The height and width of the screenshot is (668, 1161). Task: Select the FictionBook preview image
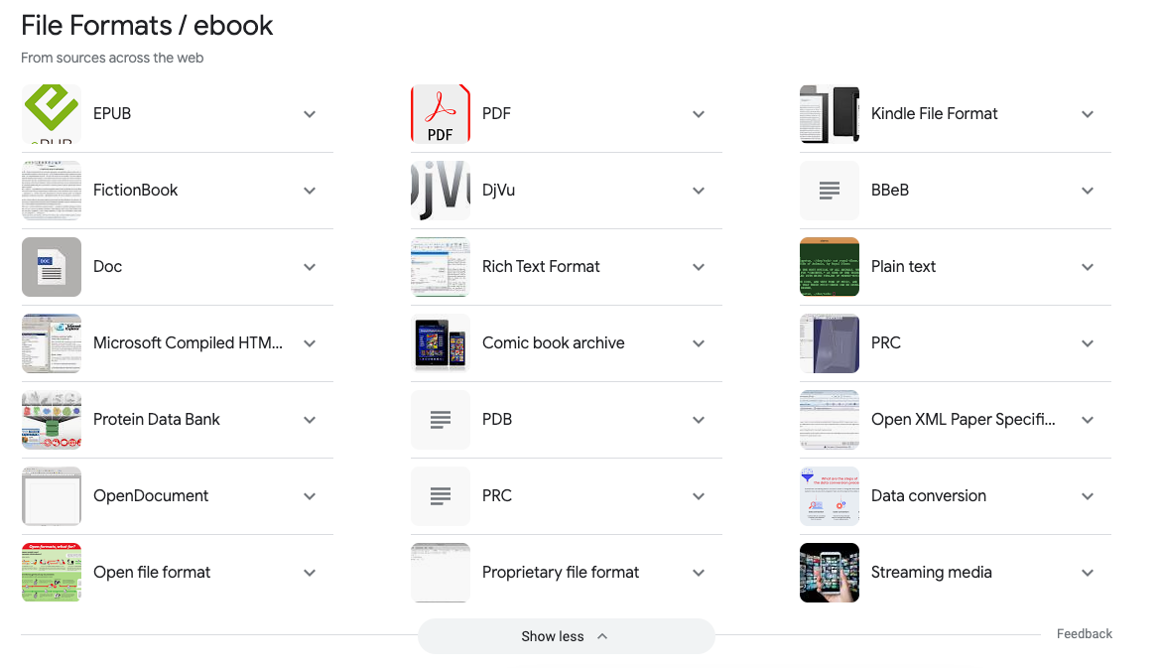tap(52, 191)
